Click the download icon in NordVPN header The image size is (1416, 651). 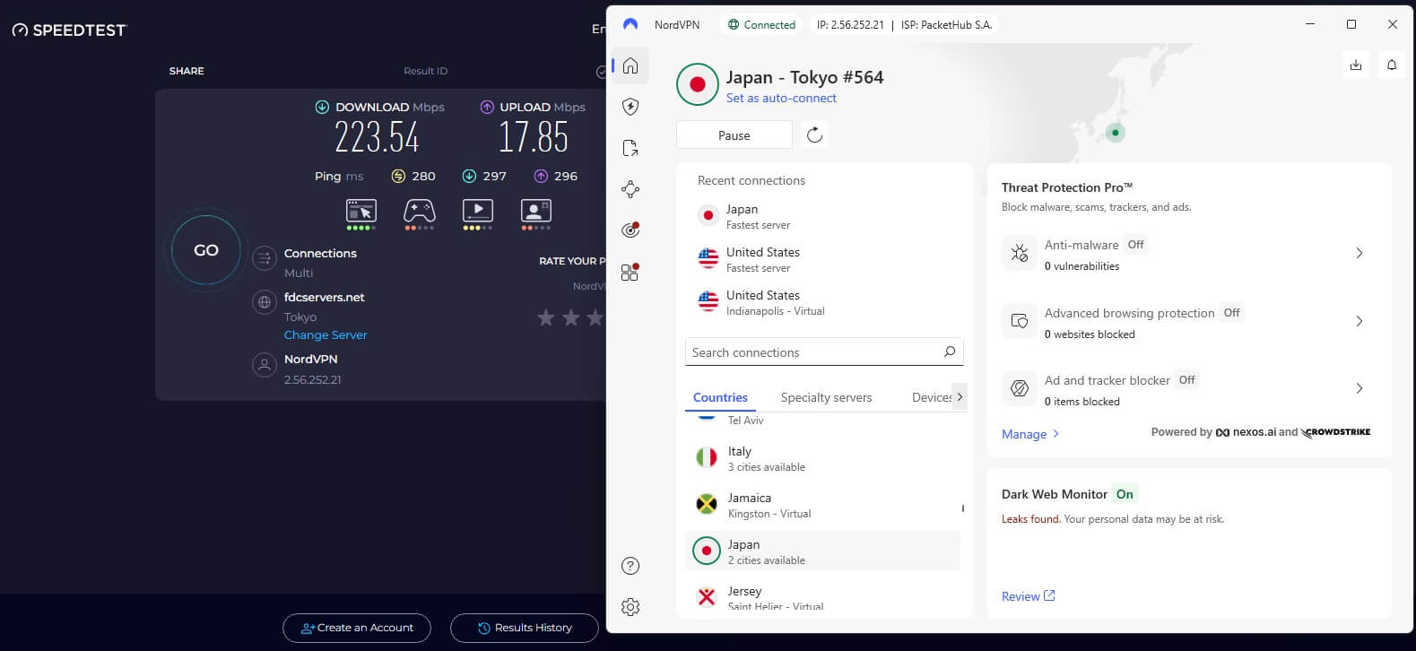coord(1356,65)
